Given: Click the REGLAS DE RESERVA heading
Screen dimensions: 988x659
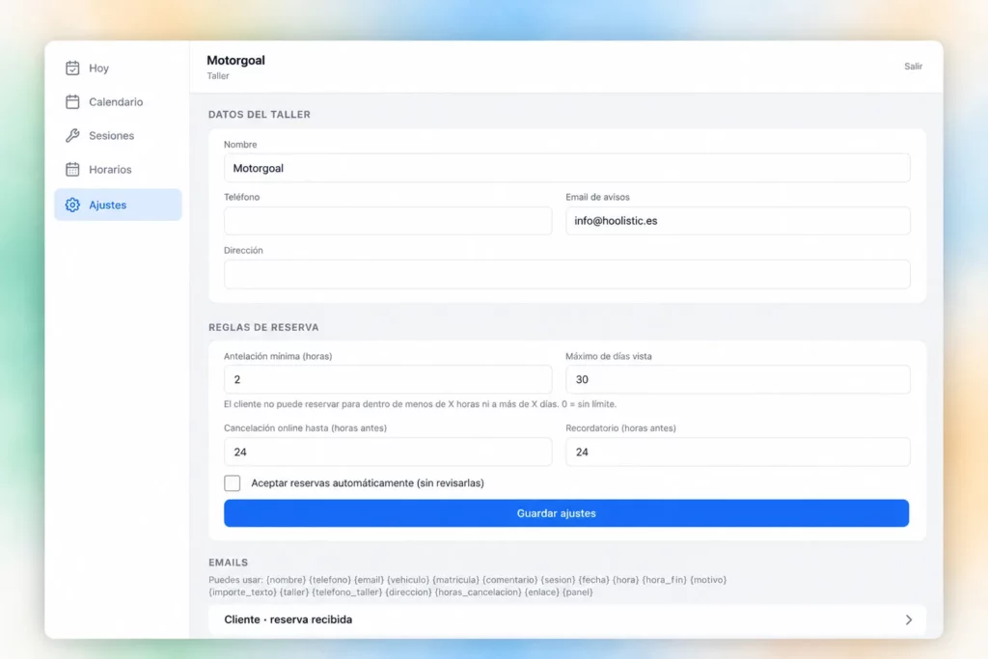Looking at the screenshot, I should 264,327.
